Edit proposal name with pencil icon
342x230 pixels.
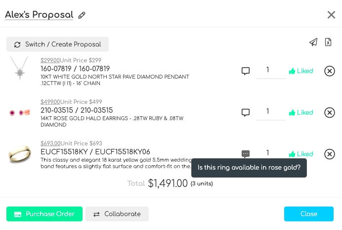coord(82,15)
